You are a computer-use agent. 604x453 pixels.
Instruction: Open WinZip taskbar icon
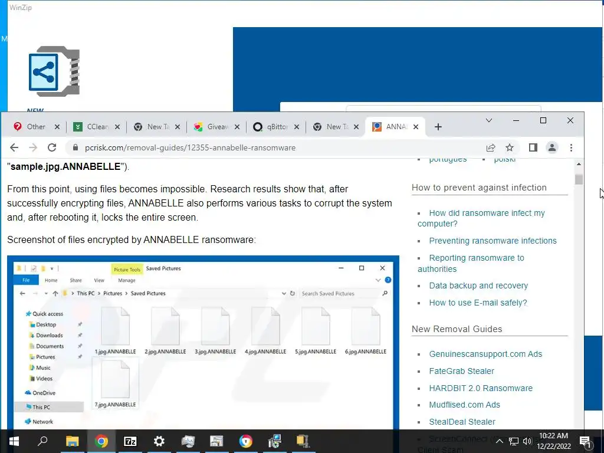303,441
